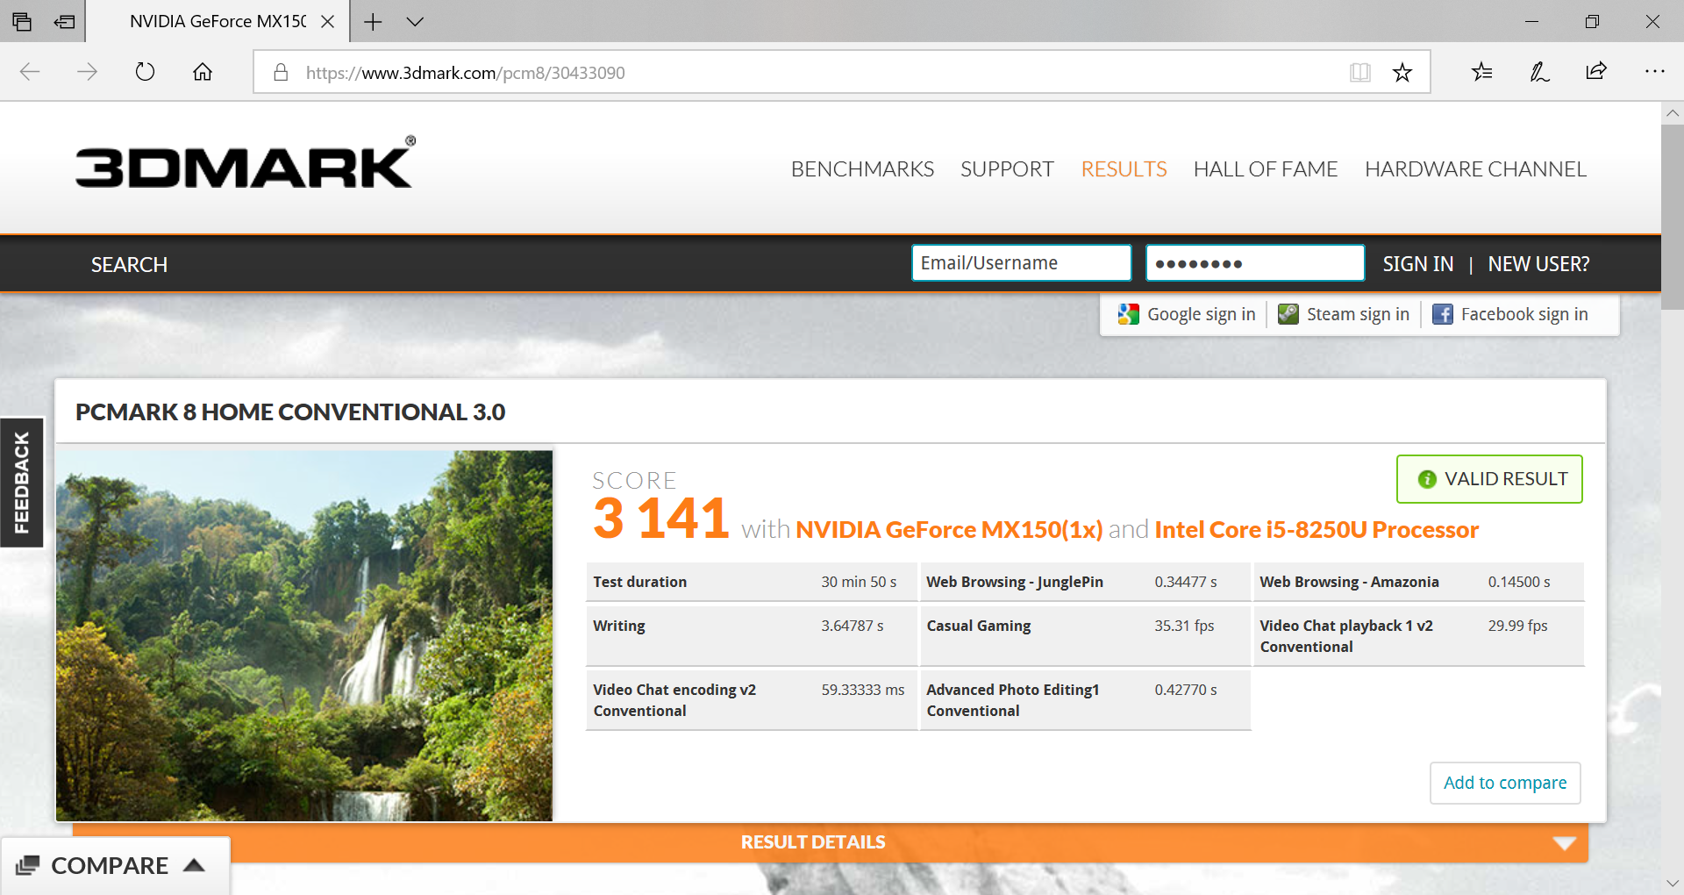Click the scrollbar up arrow

point(1673,113)
